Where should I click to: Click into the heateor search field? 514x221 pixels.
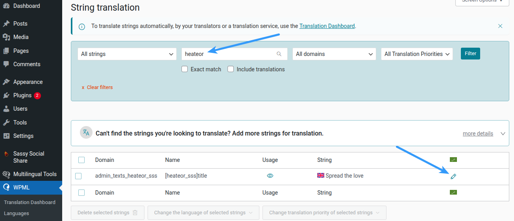tap(234, 54)
